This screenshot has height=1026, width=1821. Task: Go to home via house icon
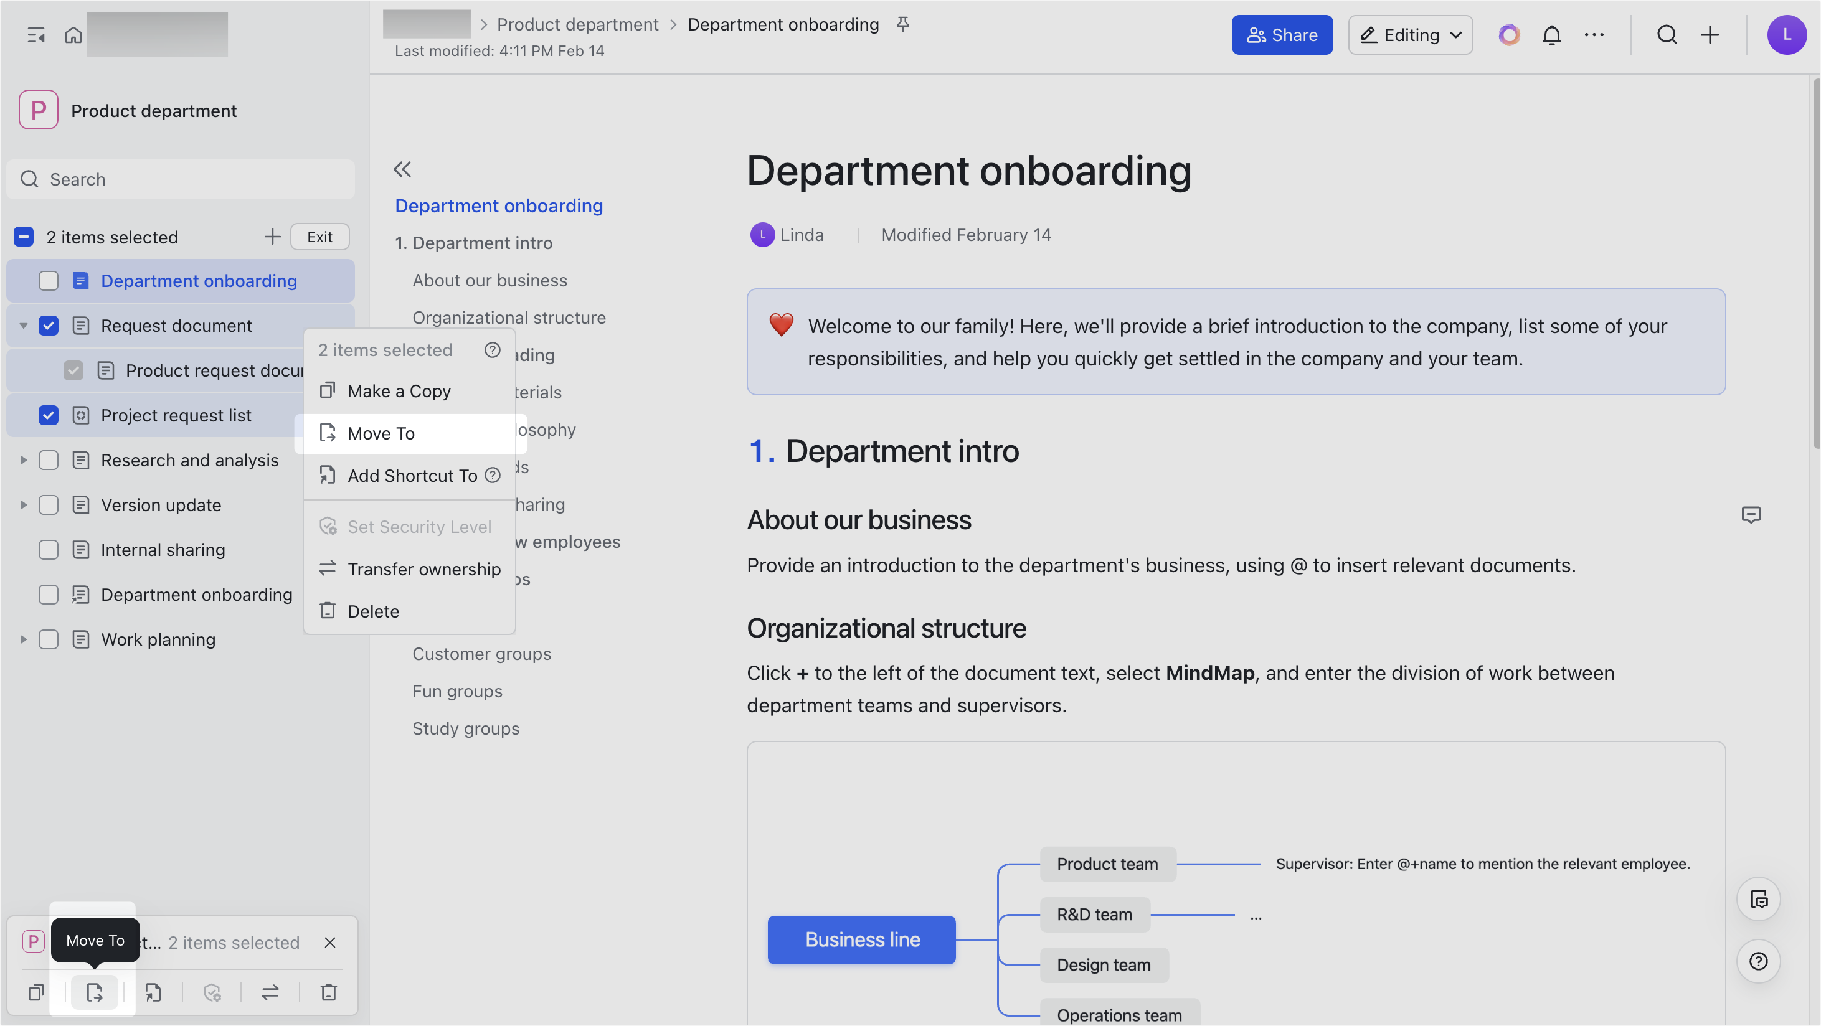point(73,35)
